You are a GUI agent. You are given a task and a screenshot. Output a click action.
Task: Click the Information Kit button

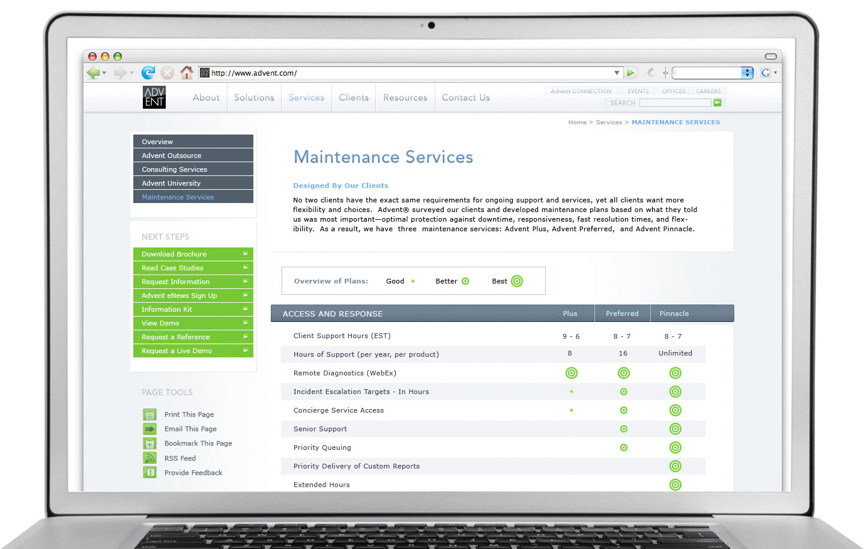193,309
